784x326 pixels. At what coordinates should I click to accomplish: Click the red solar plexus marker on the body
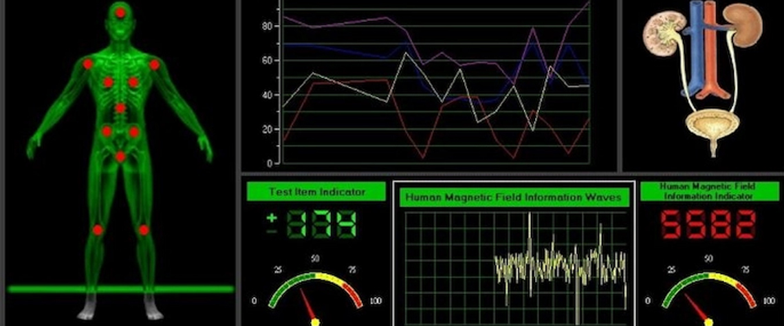[x=120, y=108]
